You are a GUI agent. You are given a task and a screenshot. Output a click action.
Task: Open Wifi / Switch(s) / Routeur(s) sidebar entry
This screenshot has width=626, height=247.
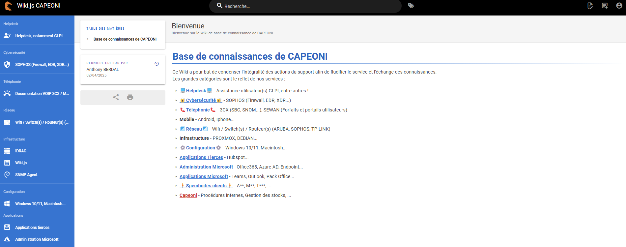coord(37,122)
